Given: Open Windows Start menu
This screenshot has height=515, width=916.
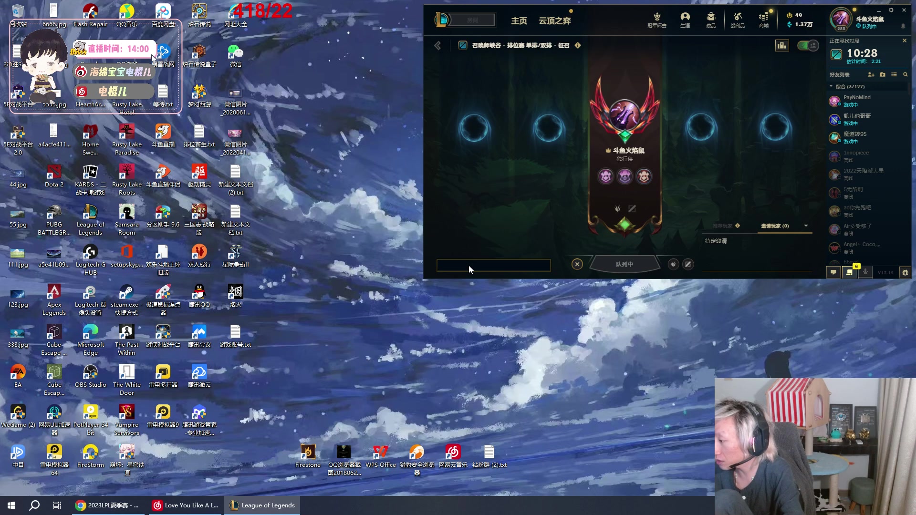Looking at the screenshot, I should click(11, 505).
